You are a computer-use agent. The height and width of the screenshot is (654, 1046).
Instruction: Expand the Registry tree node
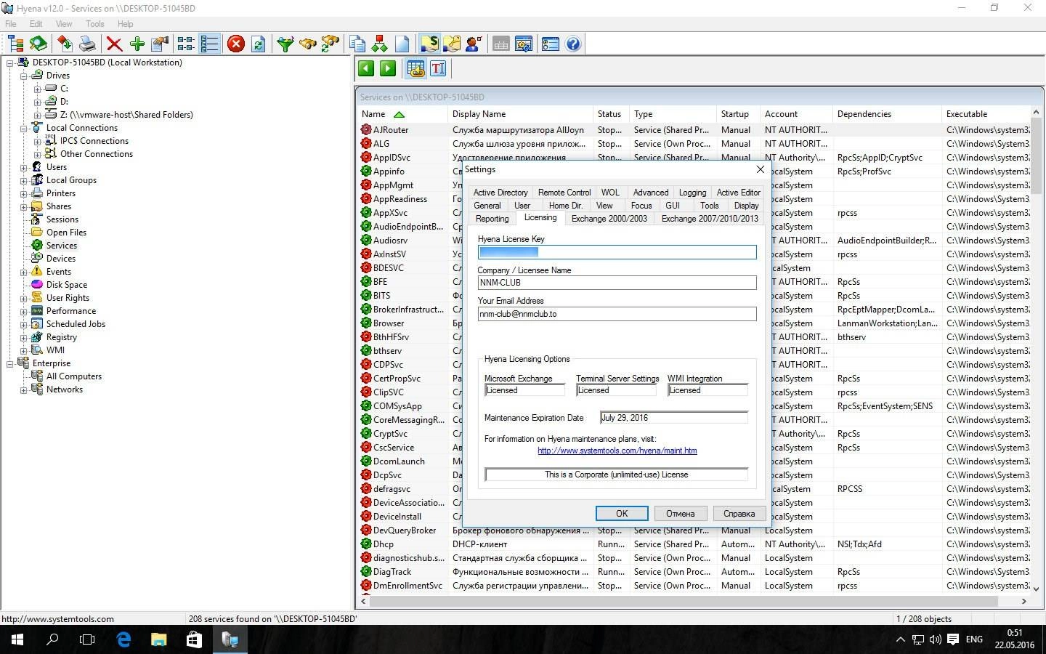[x=24, y=337]
